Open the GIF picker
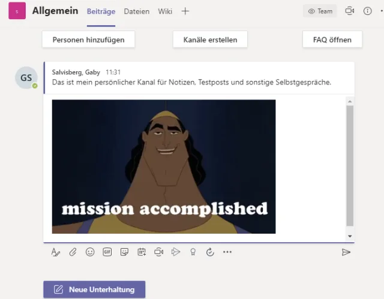The image size is (384, 299). pyautogui.click(x=107, y=252)
